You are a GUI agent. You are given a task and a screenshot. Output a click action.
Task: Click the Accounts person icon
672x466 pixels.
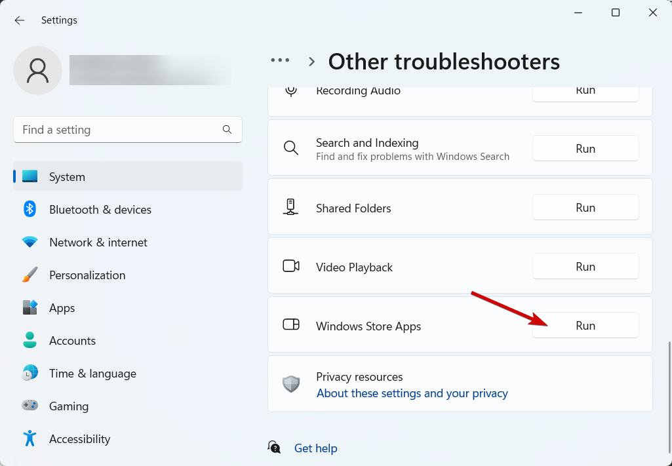click(30, 341)
